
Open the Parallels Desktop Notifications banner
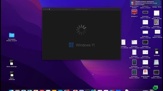pos(145,3)
